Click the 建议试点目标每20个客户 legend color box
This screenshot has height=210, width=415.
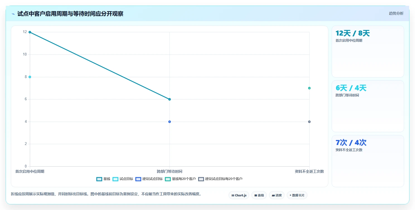[x=201, y=179]
